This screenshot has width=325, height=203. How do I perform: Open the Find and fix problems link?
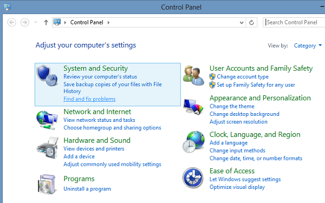tap(89, 99)
